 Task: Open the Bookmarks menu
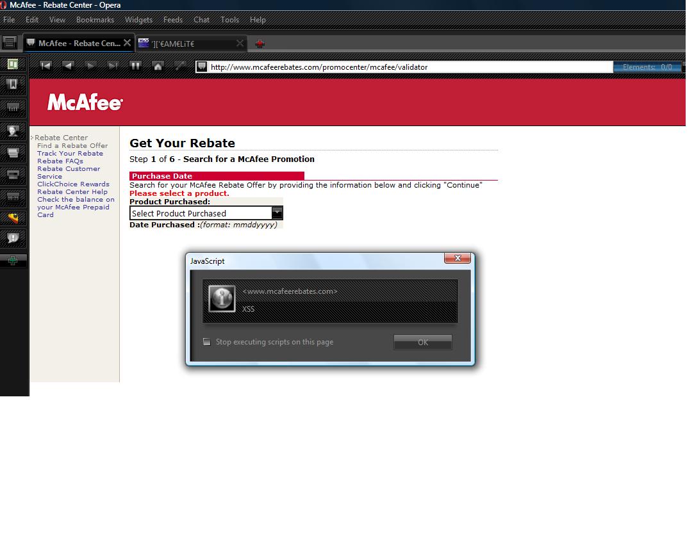pyautogui.click(x=95, y=20)
